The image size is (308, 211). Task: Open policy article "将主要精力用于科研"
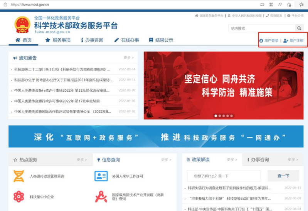[230, 198]
